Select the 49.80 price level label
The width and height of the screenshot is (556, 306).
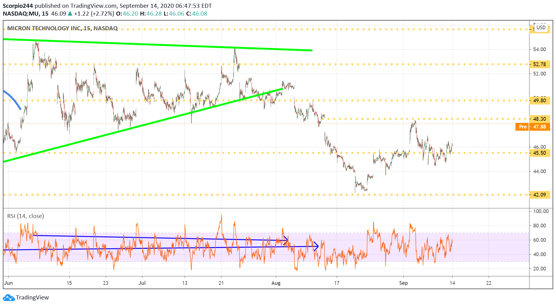[539, 100]
